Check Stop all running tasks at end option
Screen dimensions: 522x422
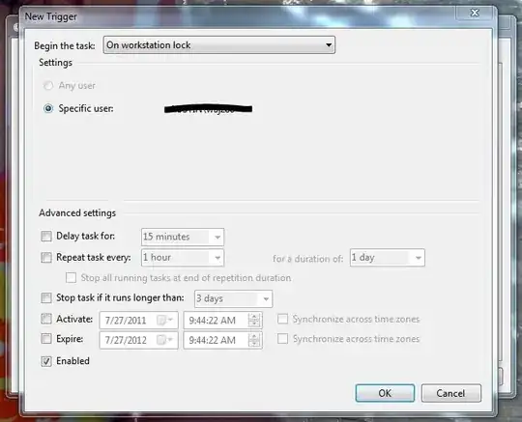coord(71,278)
